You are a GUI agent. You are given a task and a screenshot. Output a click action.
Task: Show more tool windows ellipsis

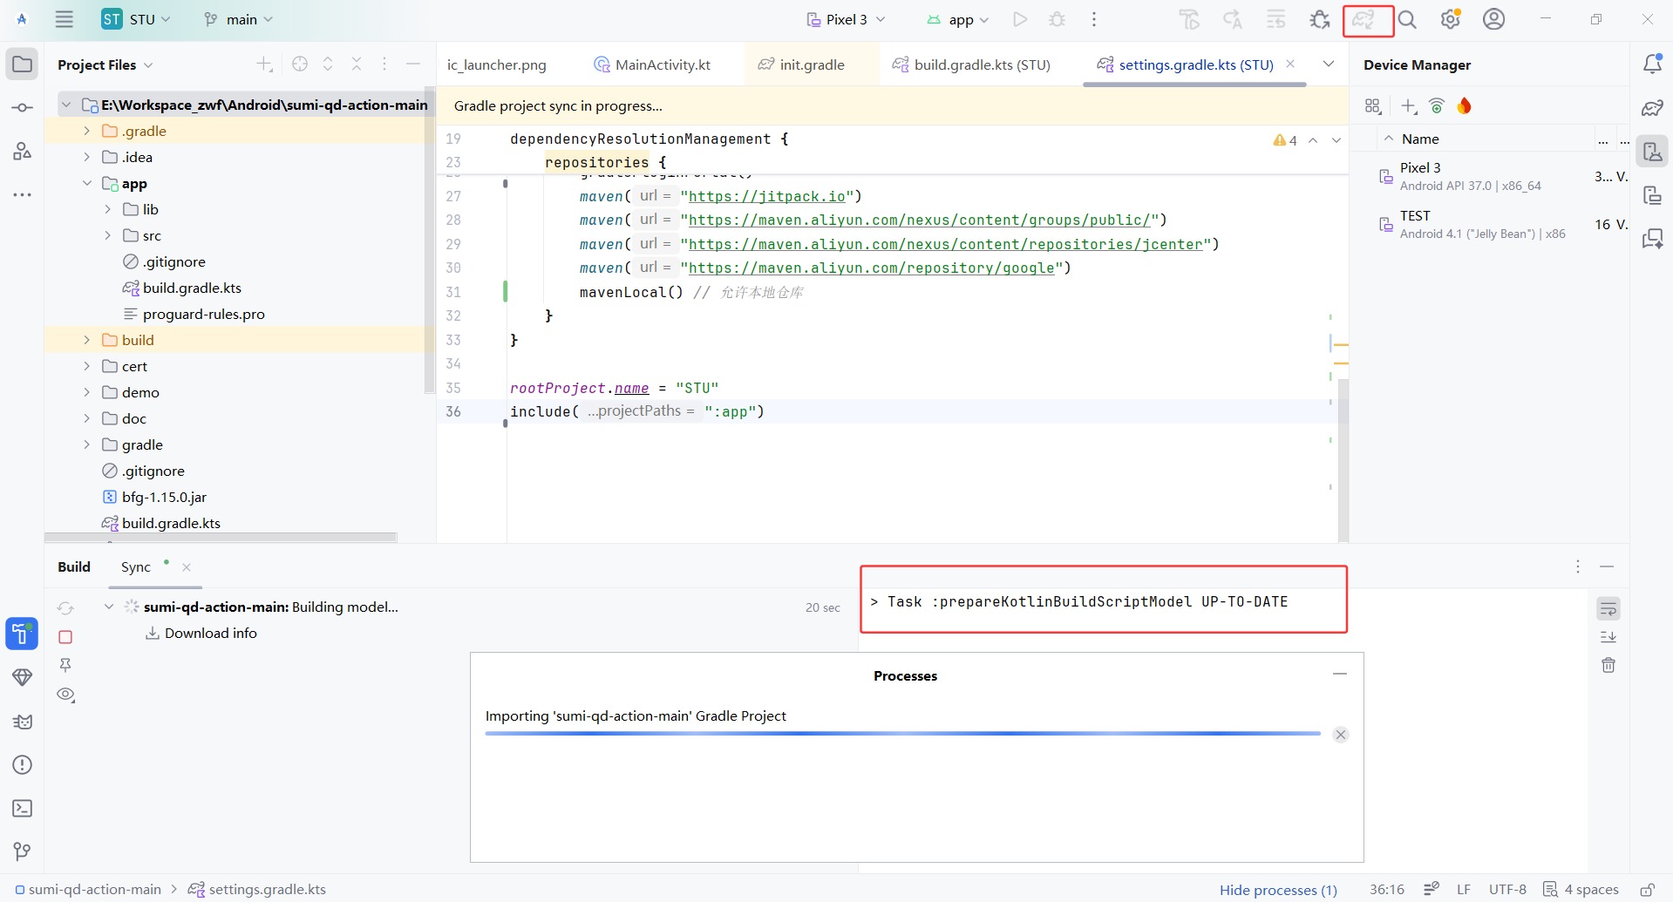click(x=23, y=194)
